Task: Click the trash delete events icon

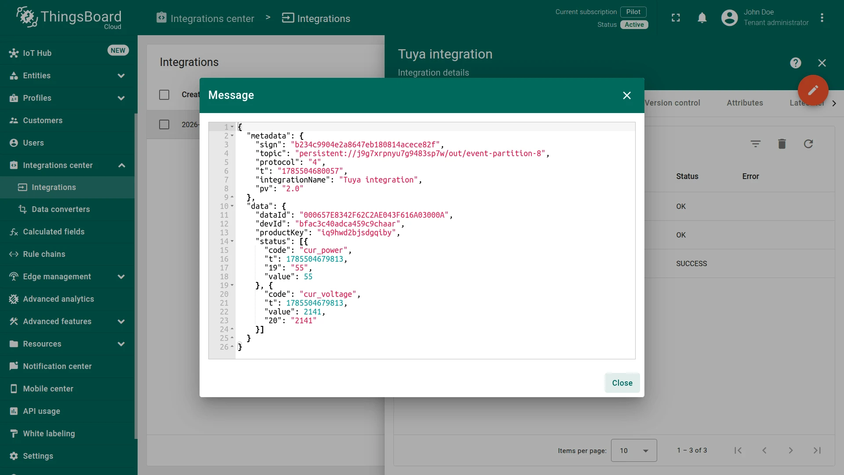Action: (782, 144)
